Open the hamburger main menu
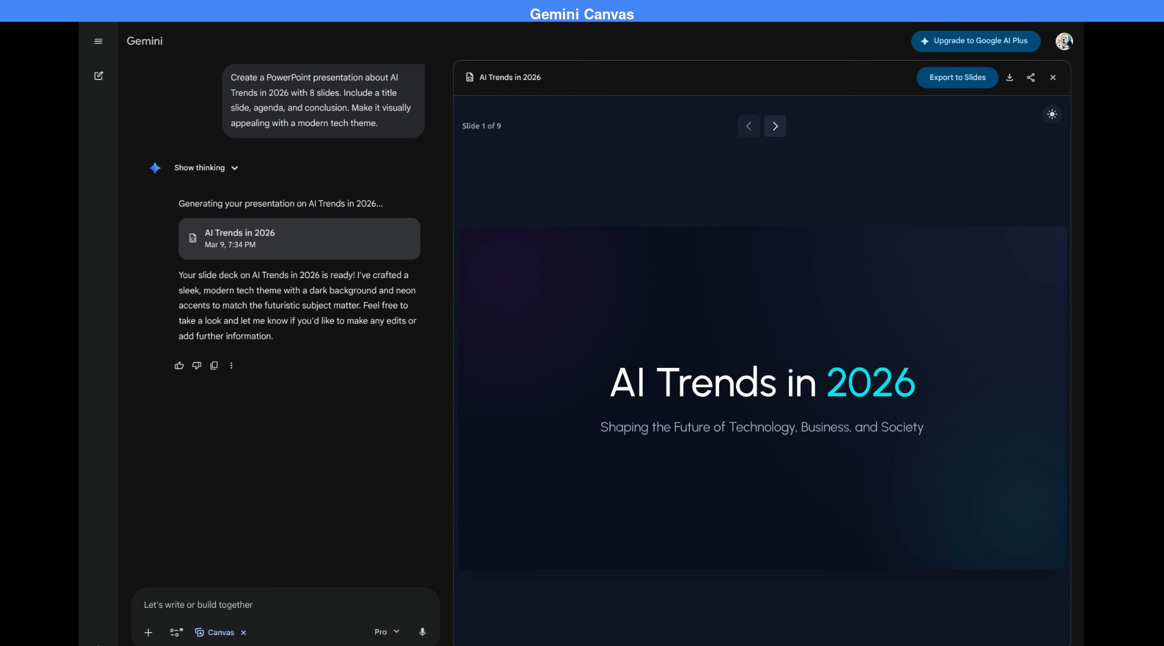 tap(98, 41)
